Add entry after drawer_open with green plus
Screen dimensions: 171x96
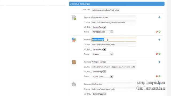coord(160,76)
